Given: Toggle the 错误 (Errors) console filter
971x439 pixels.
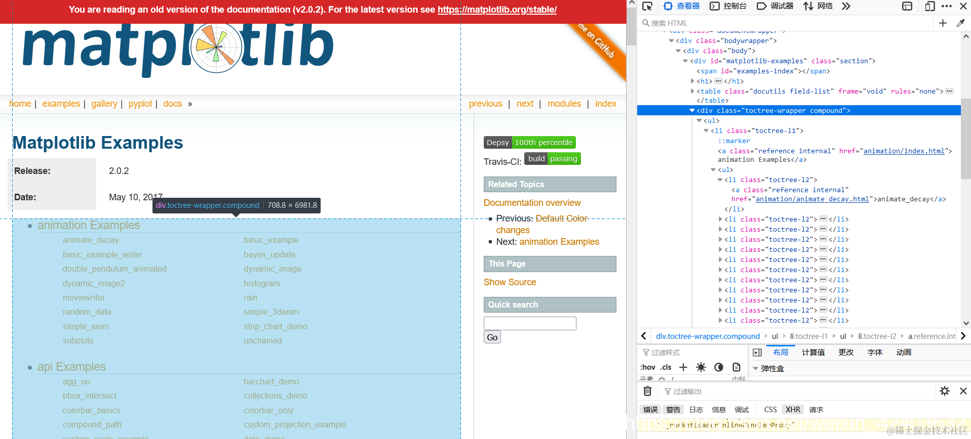Looking at the screenshot, I should point(650,410).
